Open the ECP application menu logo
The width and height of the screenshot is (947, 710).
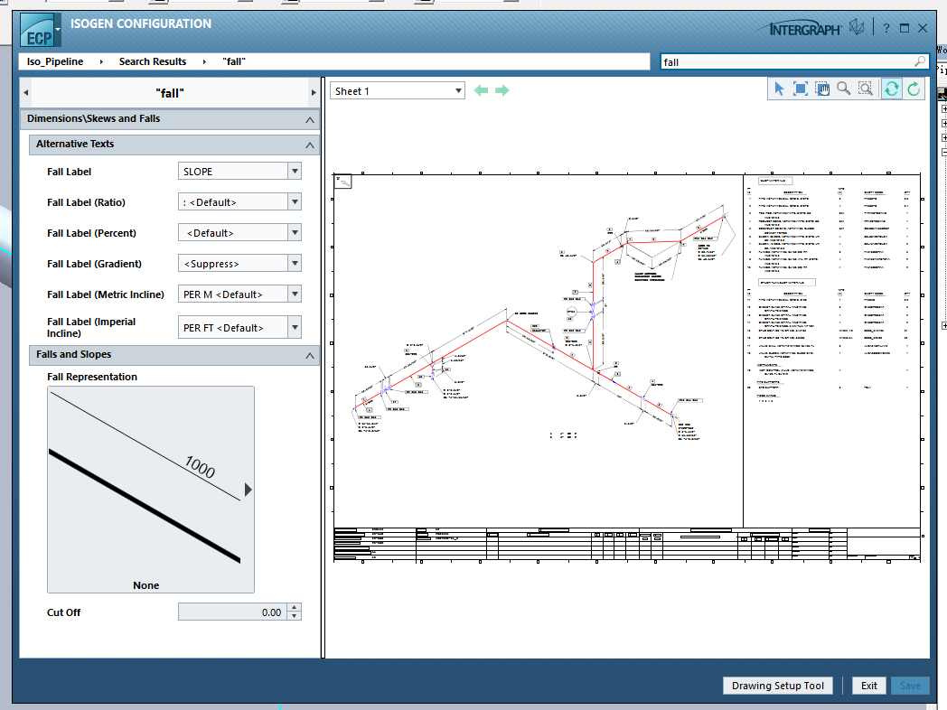click(x=40, y=31)
